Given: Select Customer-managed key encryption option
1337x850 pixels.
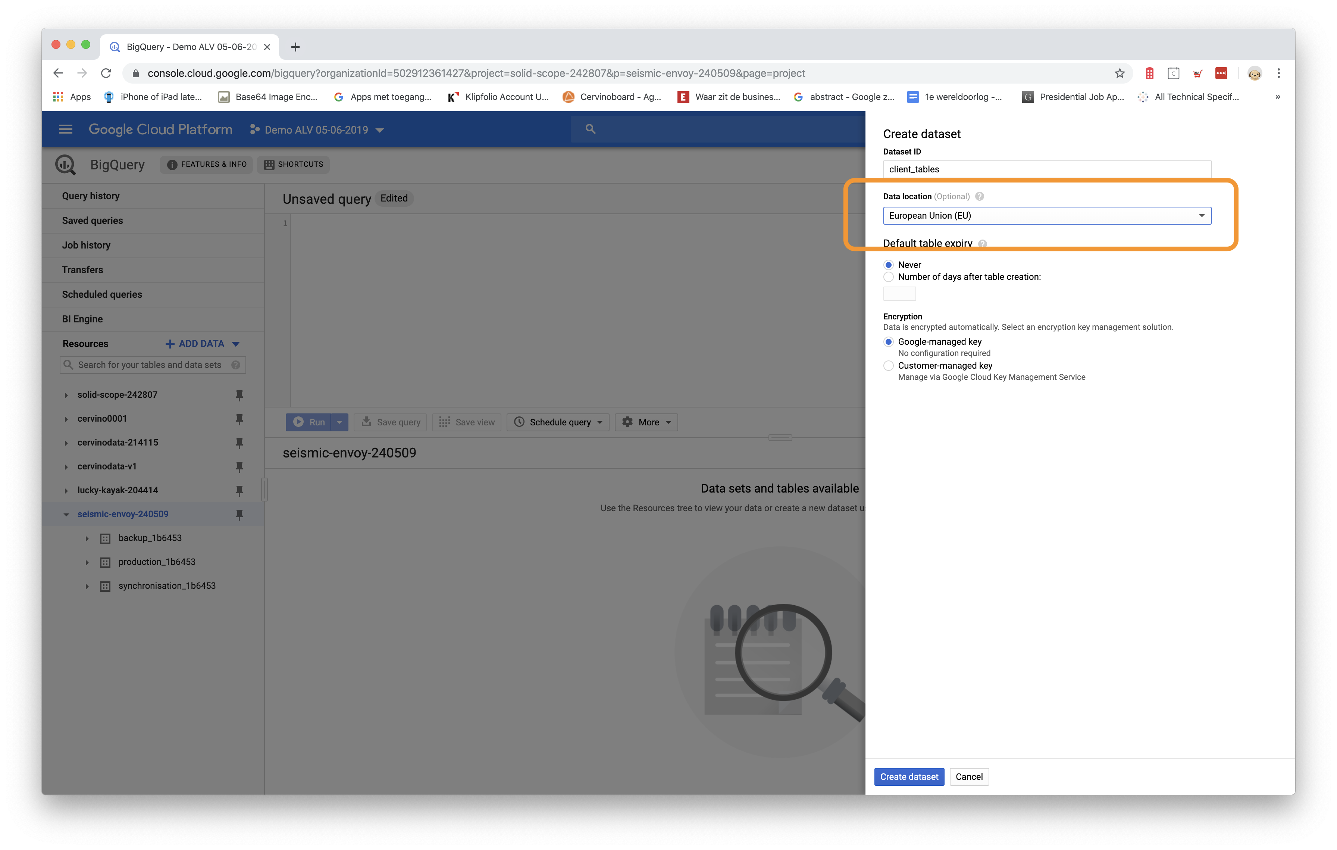Looking at the screenshot, I should click(888, 365).
